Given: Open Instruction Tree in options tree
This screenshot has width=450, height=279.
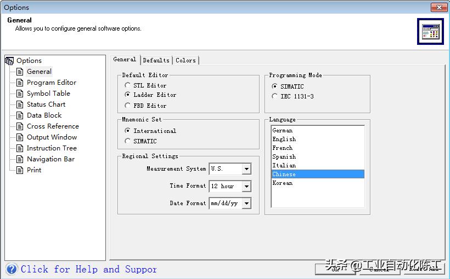Looking at the screenshot, I should pos(52,148).
